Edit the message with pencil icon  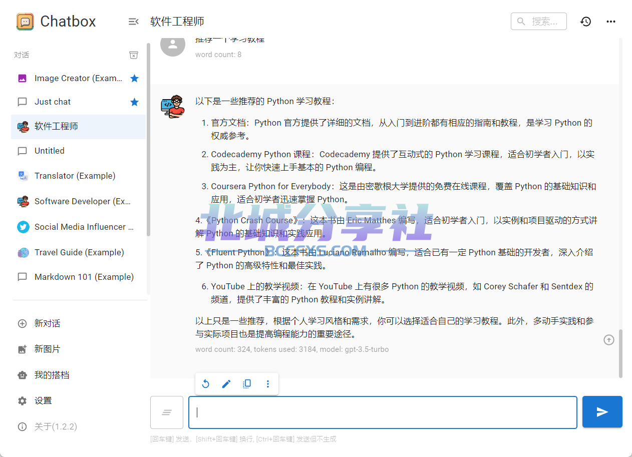[226, 384]
